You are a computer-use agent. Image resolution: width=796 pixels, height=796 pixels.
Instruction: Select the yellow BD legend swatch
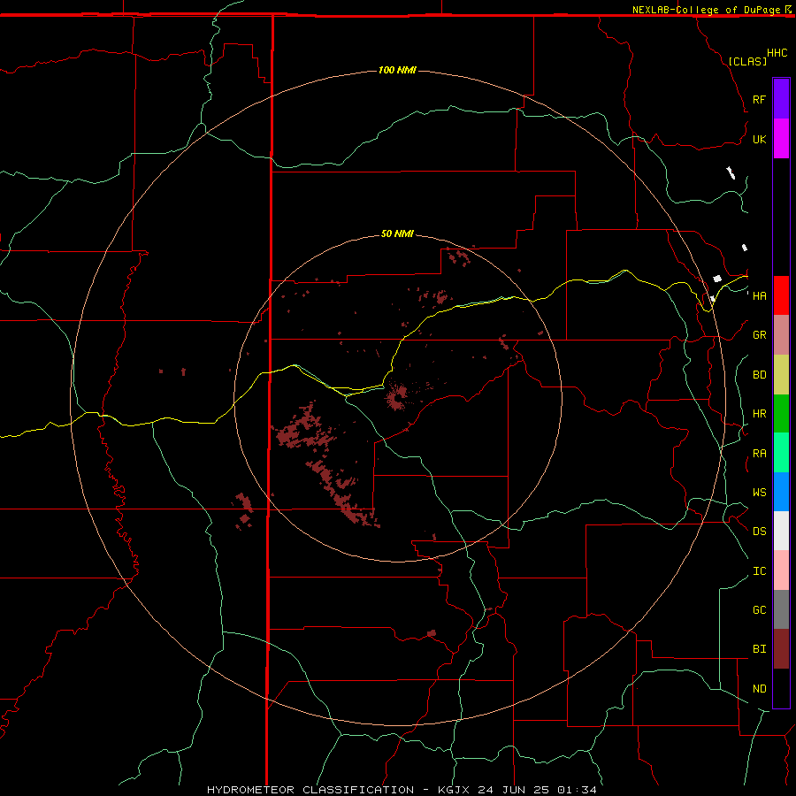click(781, 374)
